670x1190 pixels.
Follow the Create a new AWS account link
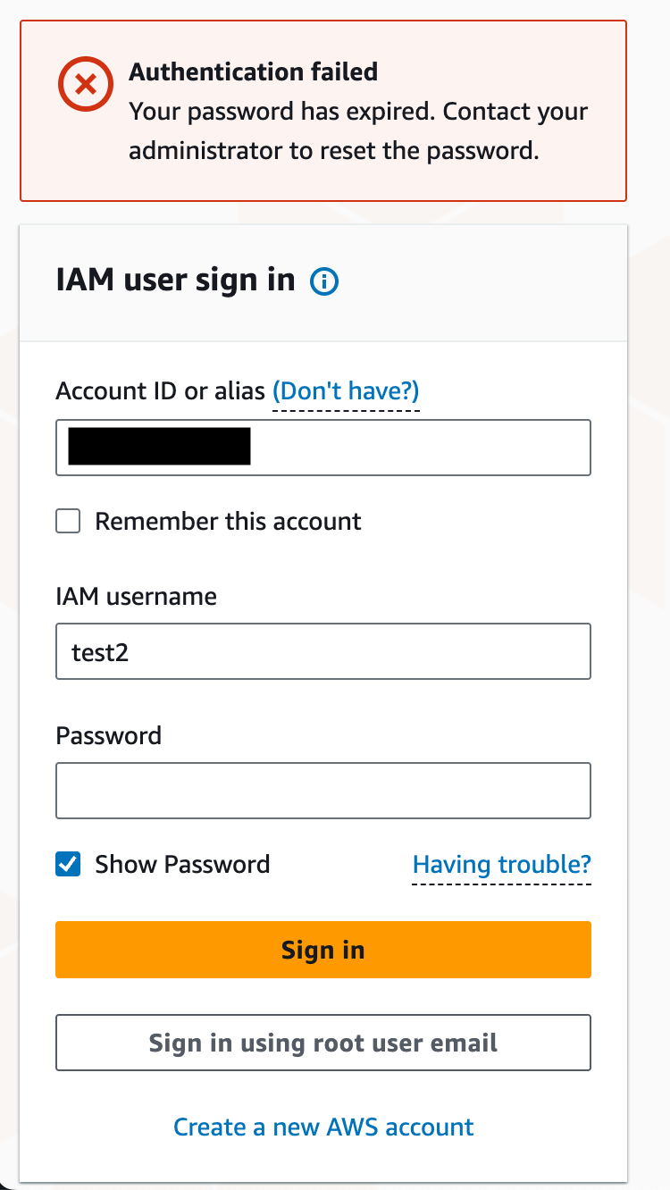click(x=323, y=1127)
